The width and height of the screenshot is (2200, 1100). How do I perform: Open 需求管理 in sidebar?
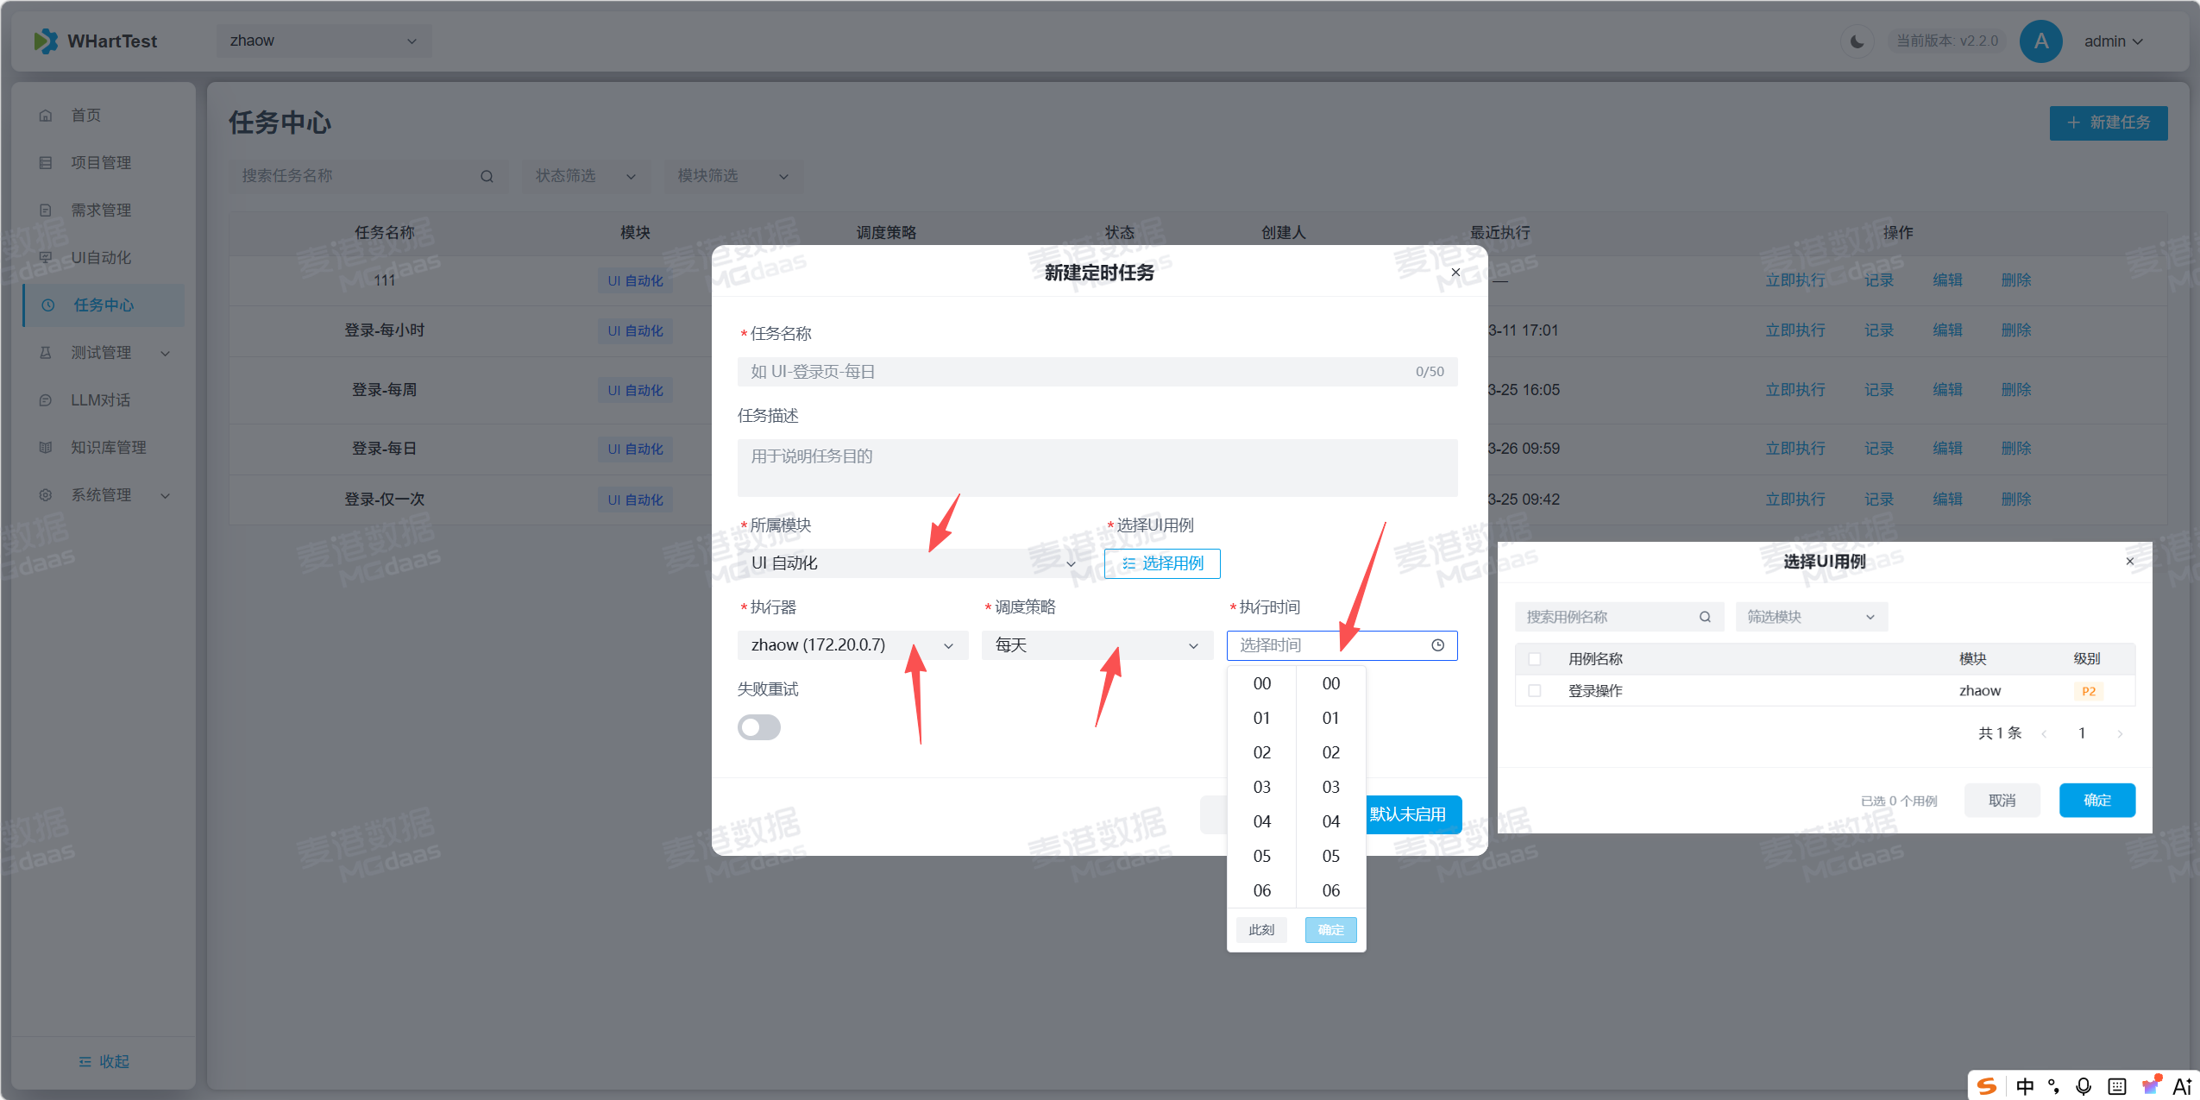click(101, 210)
